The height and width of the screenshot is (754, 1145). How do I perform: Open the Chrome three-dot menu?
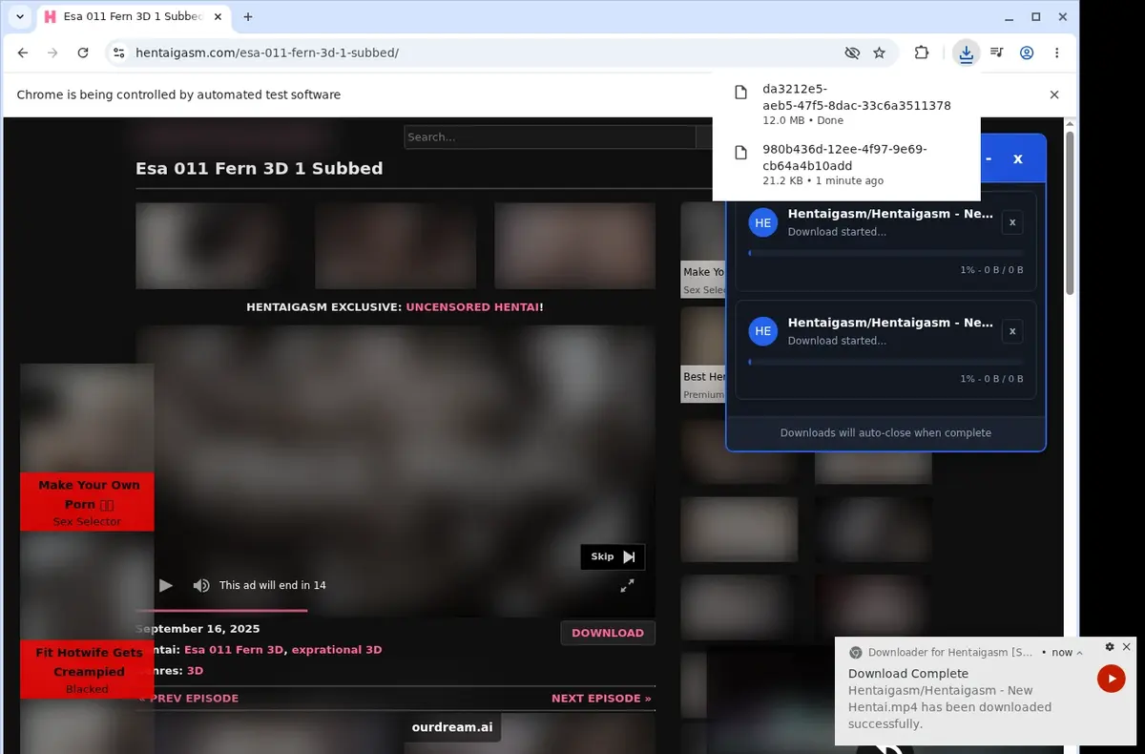click(x=1056, y=52)
